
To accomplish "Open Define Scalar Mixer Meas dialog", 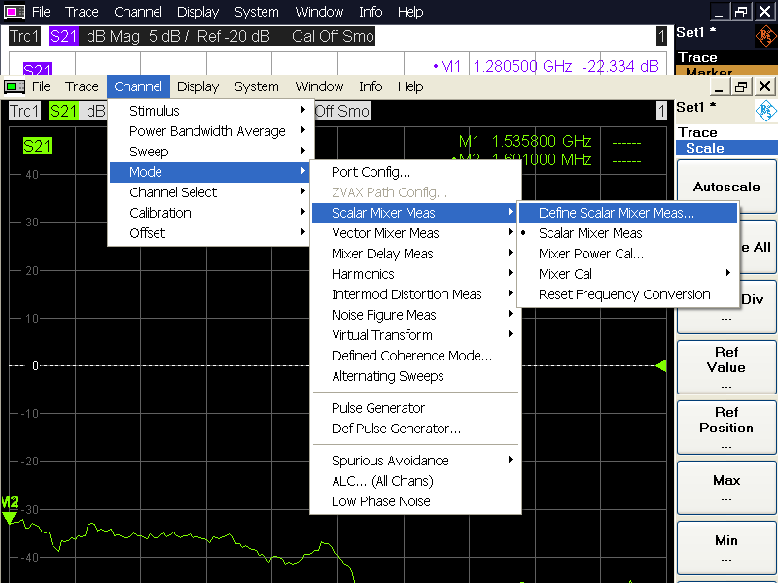I will (617, 213).
